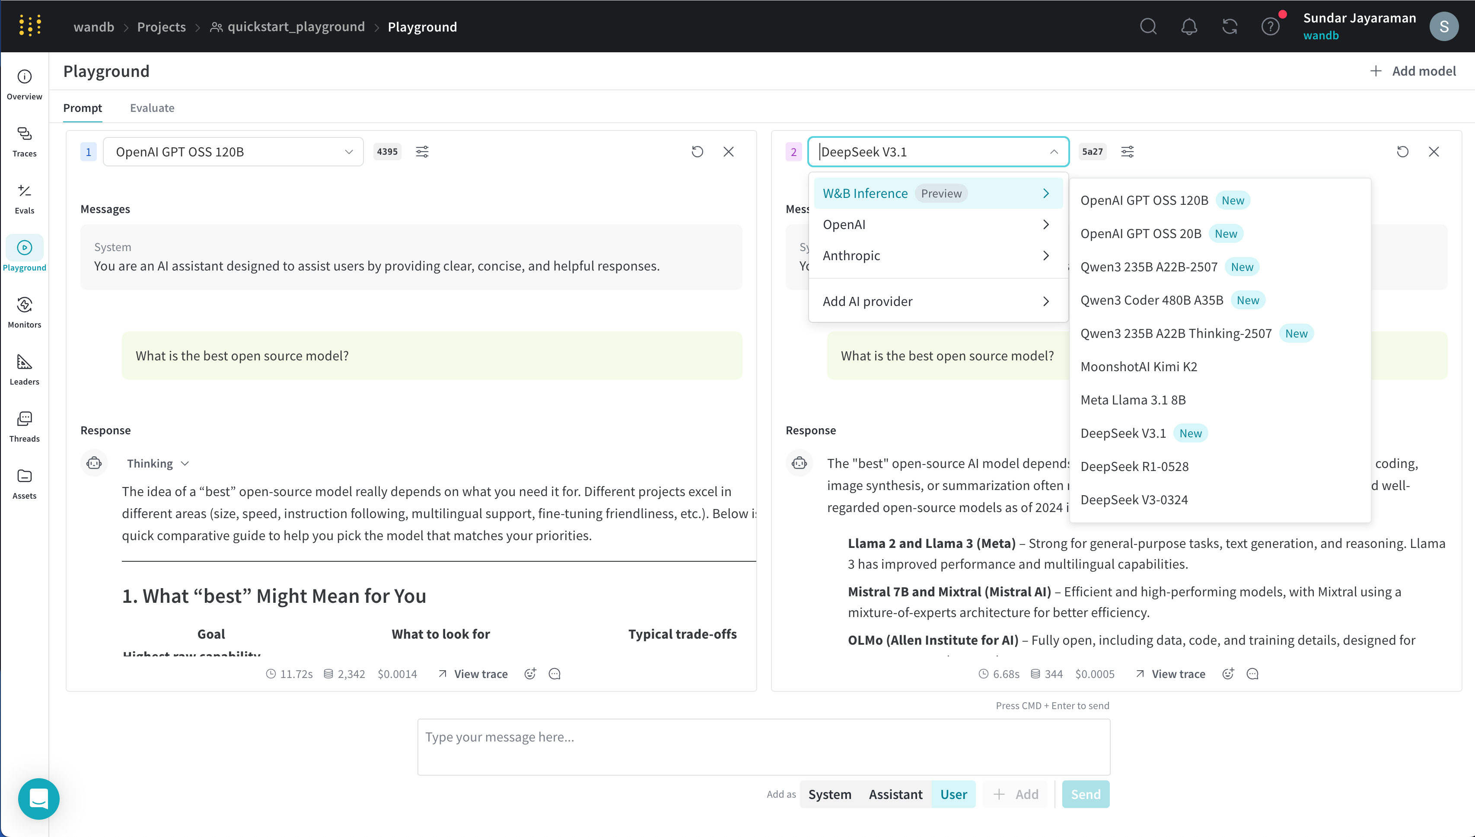1475x837 pixels.
Task: Go to Projects breadcrumb link
Action: pyautogui.click(x=162, y=27)
